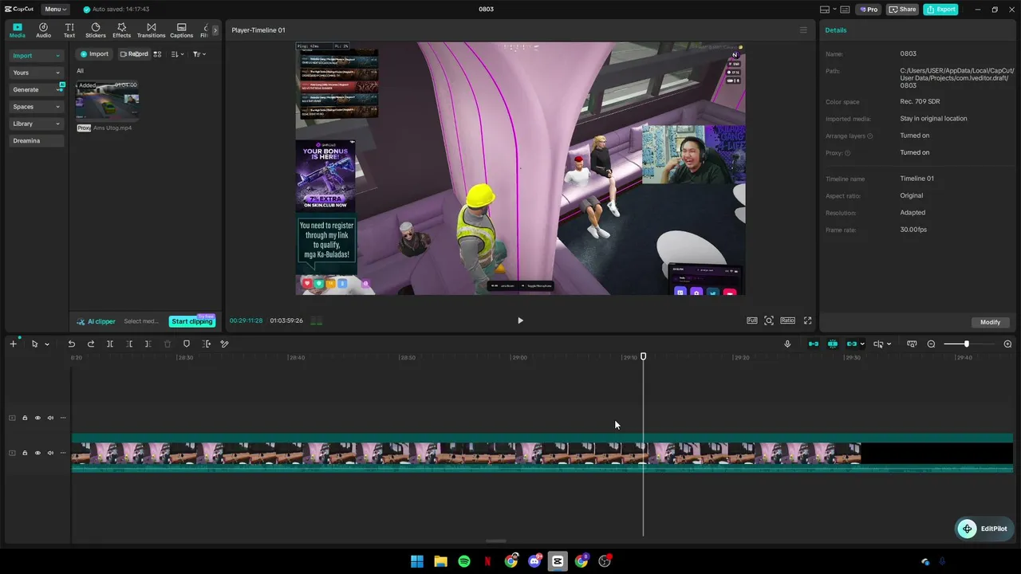
Task: Click the preview zoom scan icon
Action: coord(769,320)
